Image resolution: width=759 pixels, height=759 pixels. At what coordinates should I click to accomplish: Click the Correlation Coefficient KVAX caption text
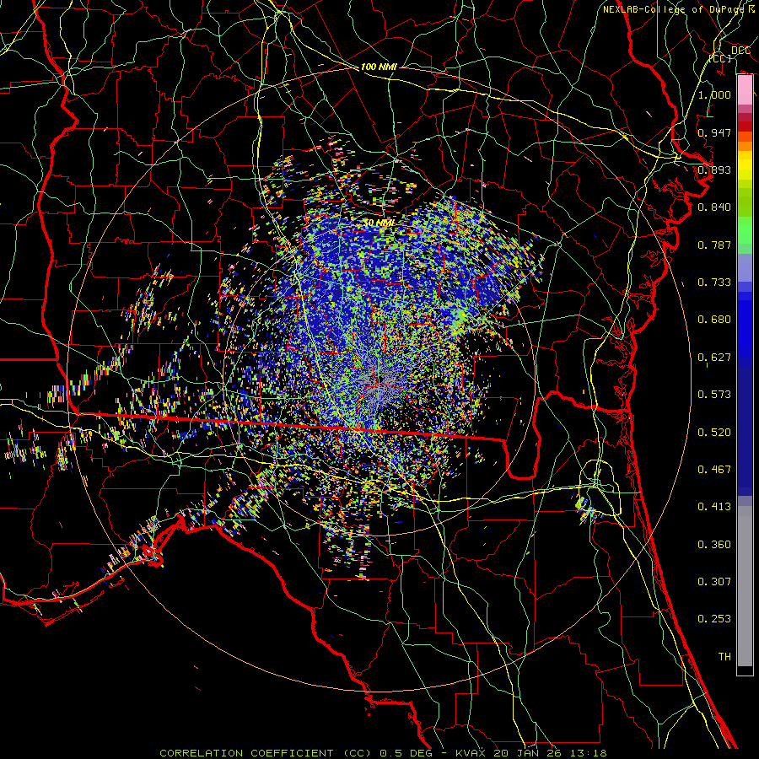[383, 753]
